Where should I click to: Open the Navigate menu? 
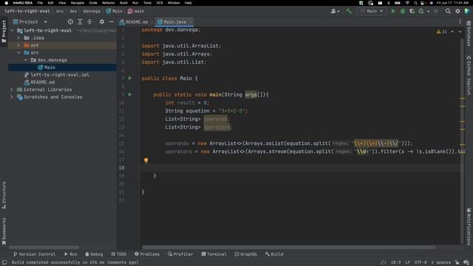pyautogui.click(x=77, y=3)
